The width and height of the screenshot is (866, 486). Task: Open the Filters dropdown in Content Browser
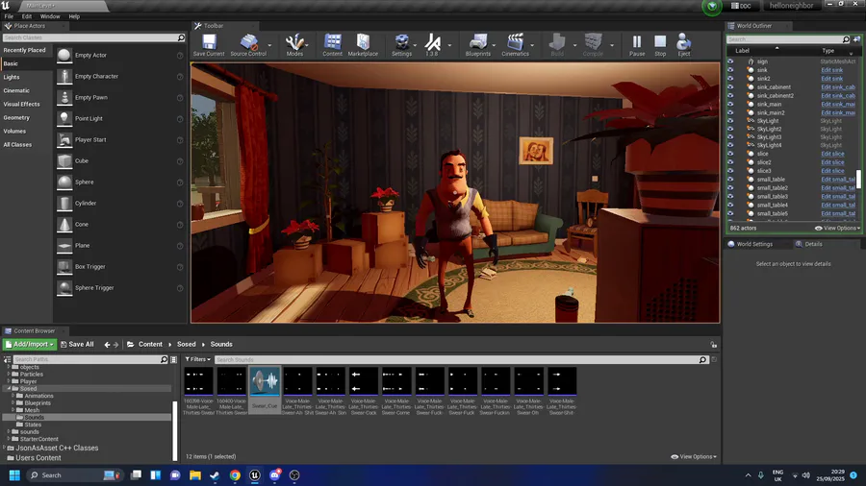pyautogui.click(x=197, y=359)
